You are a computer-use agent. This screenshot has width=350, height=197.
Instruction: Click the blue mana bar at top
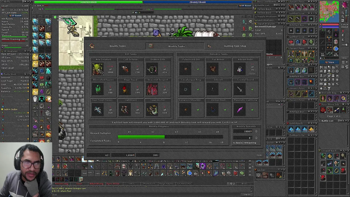[197, 2]
